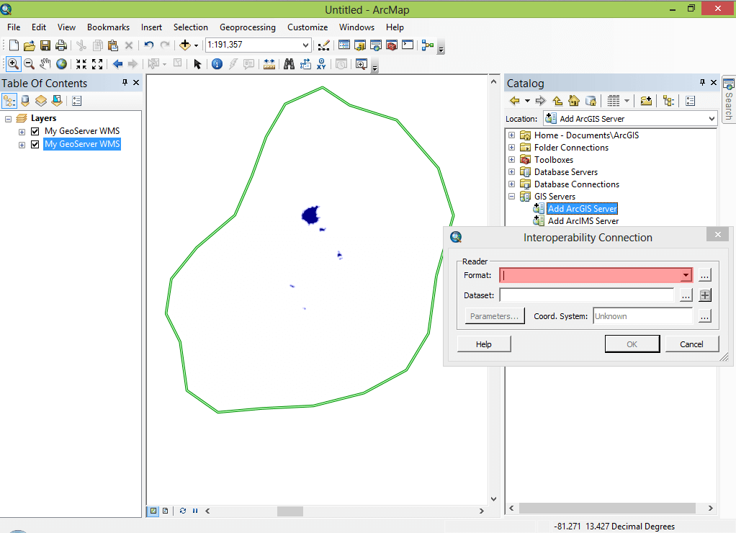Pin the Catalog panel
Screen dimensions: 736x533
tap(702, 83)
